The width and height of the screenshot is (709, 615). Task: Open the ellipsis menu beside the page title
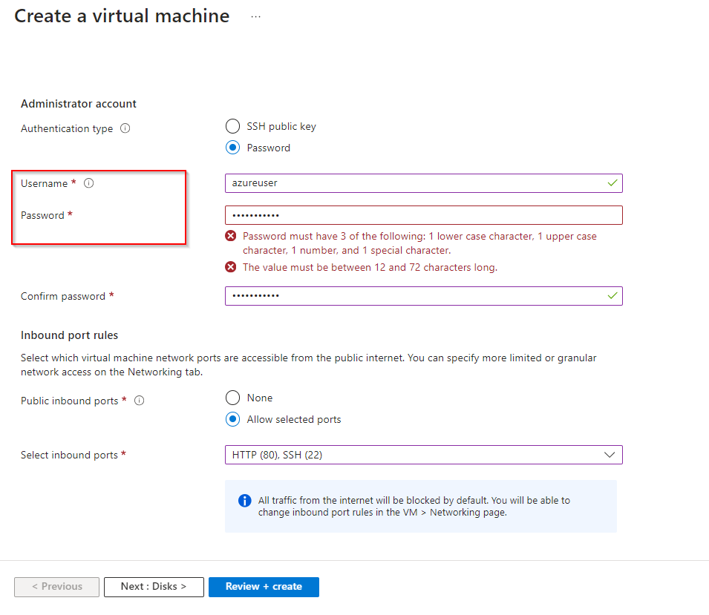(x=256, y=16)
